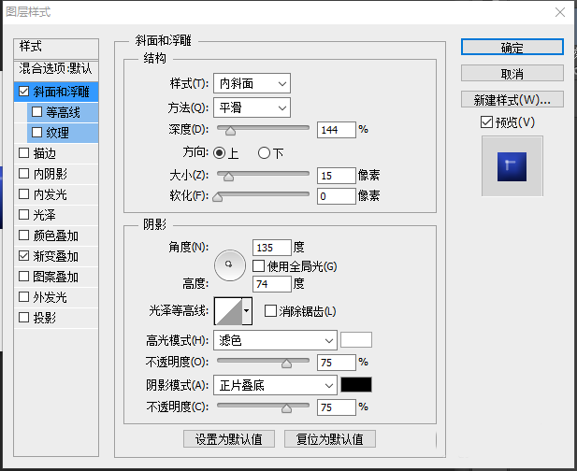Click the 高度 value field 74
577x471 pixels.
pos(272,284)
